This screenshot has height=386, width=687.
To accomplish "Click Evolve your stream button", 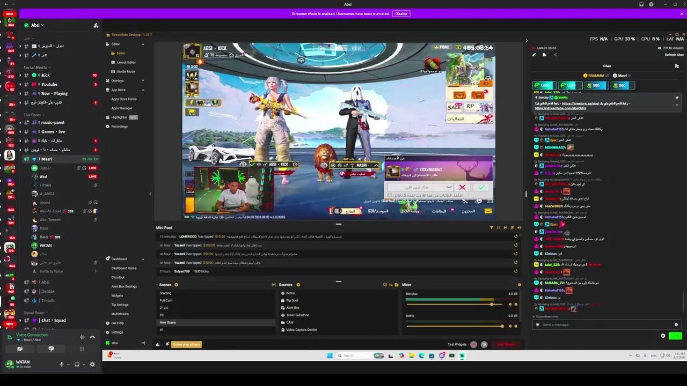I will click(186, 344).
